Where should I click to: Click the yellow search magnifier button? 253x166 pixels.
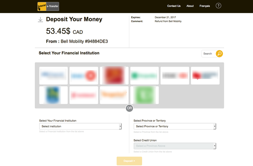point(219,54)
